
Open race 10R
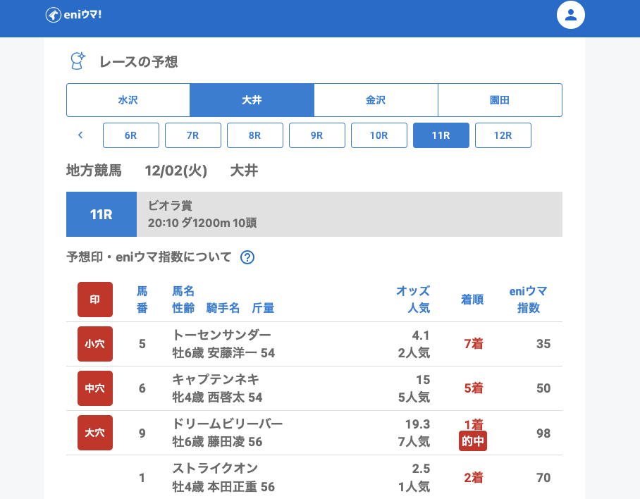tap(379, 135)
